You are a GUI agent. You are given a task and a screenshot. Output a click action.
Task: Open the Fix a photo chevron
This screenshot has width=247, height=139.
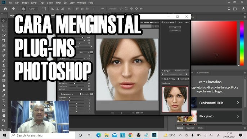pyautogui.click(x=238, y=116)
